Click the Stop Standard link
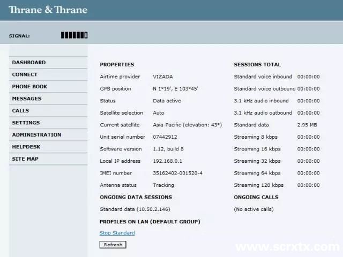The width and height of the screenshot is (343, 257). click(x=117, y=233)
